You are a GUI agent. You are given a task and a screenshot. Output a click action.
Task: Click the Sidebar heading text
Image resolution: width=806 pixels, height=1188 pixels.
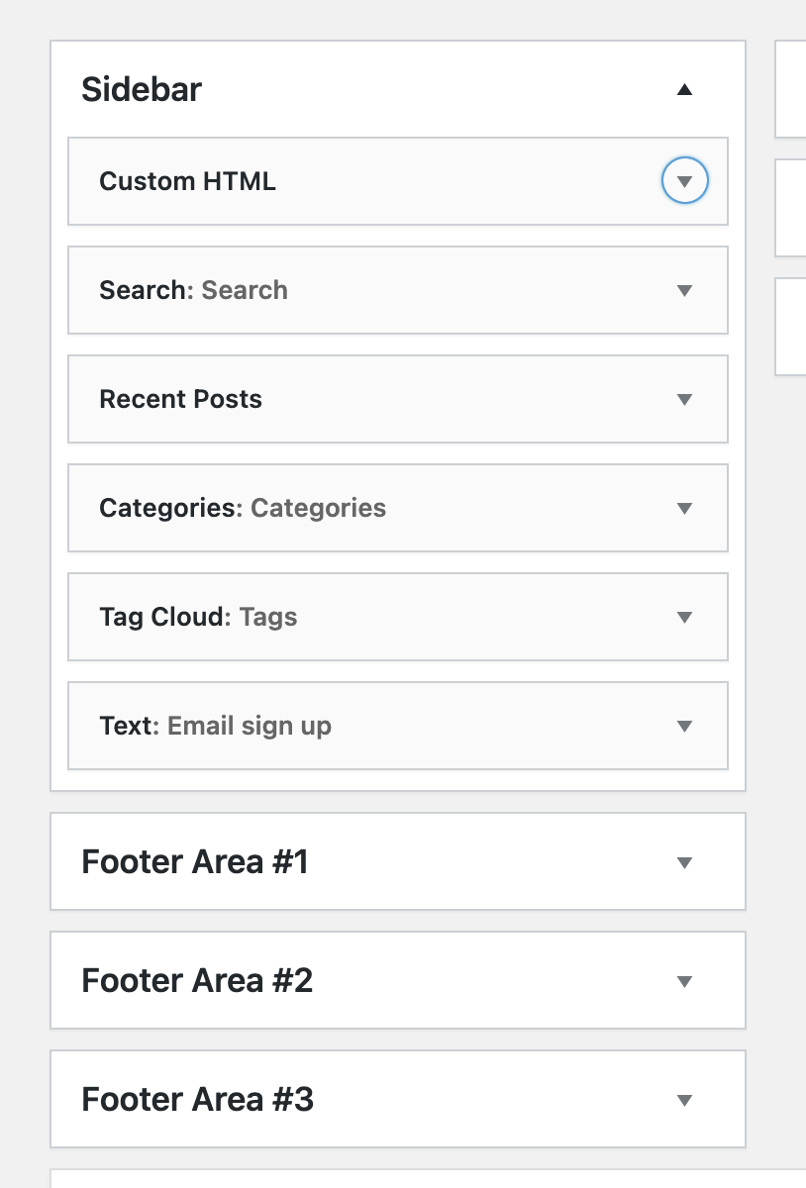(x=142, y=89)
